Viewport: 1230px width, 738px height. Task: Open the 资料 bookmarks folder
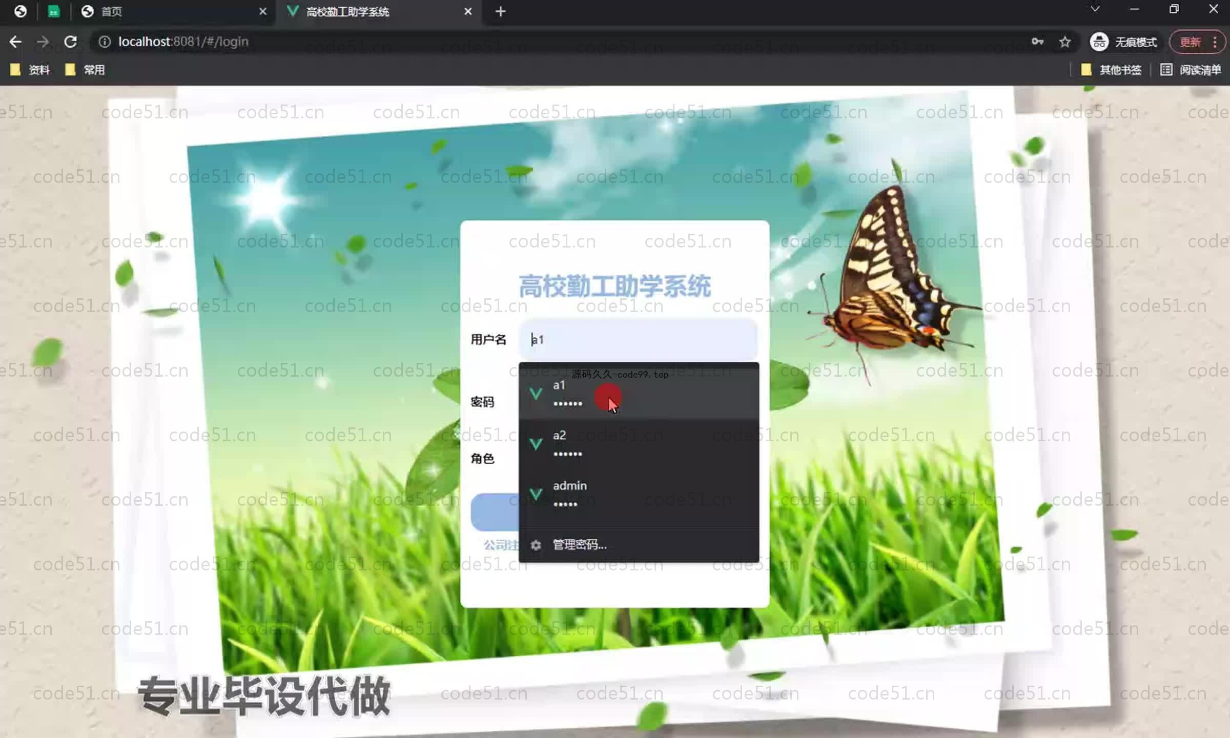point(30,70)
